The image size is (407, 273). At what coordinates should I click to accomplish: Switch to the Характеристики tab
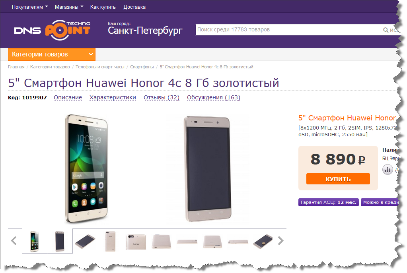pyautogui.click(x=113, y=97)
